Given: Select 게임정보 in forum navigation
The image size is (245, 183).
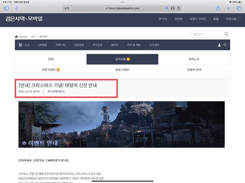Looking at the screenshot, I should tap(79, 45).
